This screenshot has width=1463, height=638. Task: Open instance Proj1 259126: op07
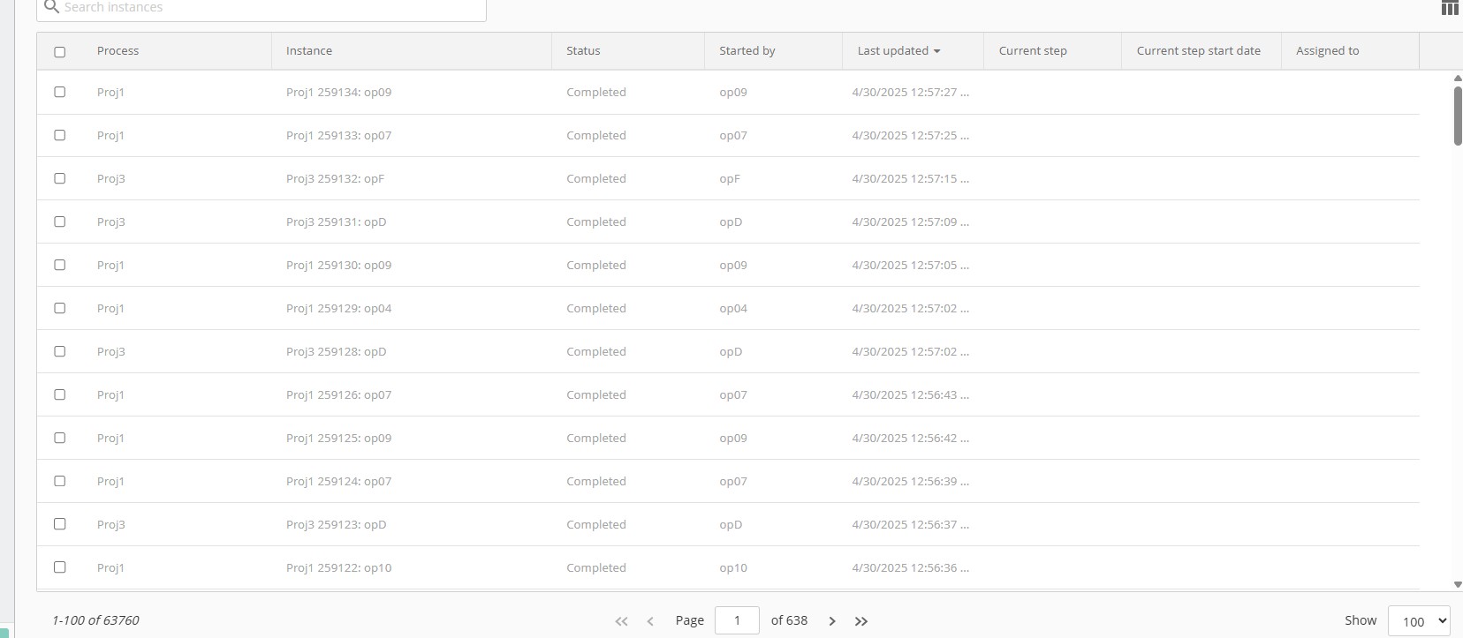[x=338, y=394]
